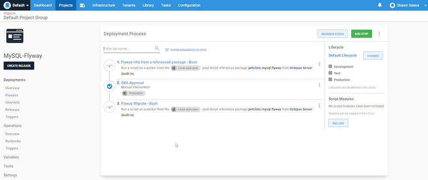Screen dimensions: 428x180
Task: Open overflow menu for DBA Approval step
Action: (x=319, y=85)
